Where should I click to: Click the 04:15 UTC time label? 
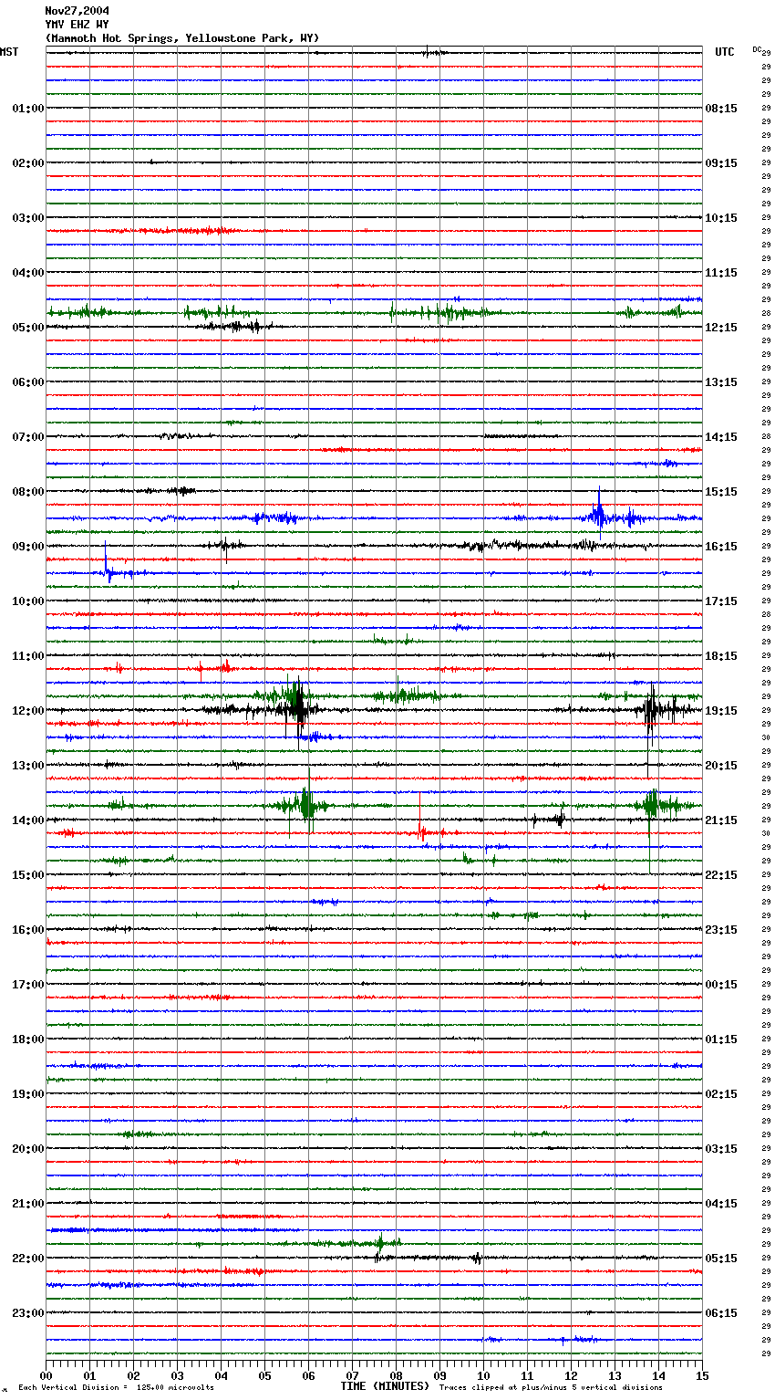pos(721,1204)
